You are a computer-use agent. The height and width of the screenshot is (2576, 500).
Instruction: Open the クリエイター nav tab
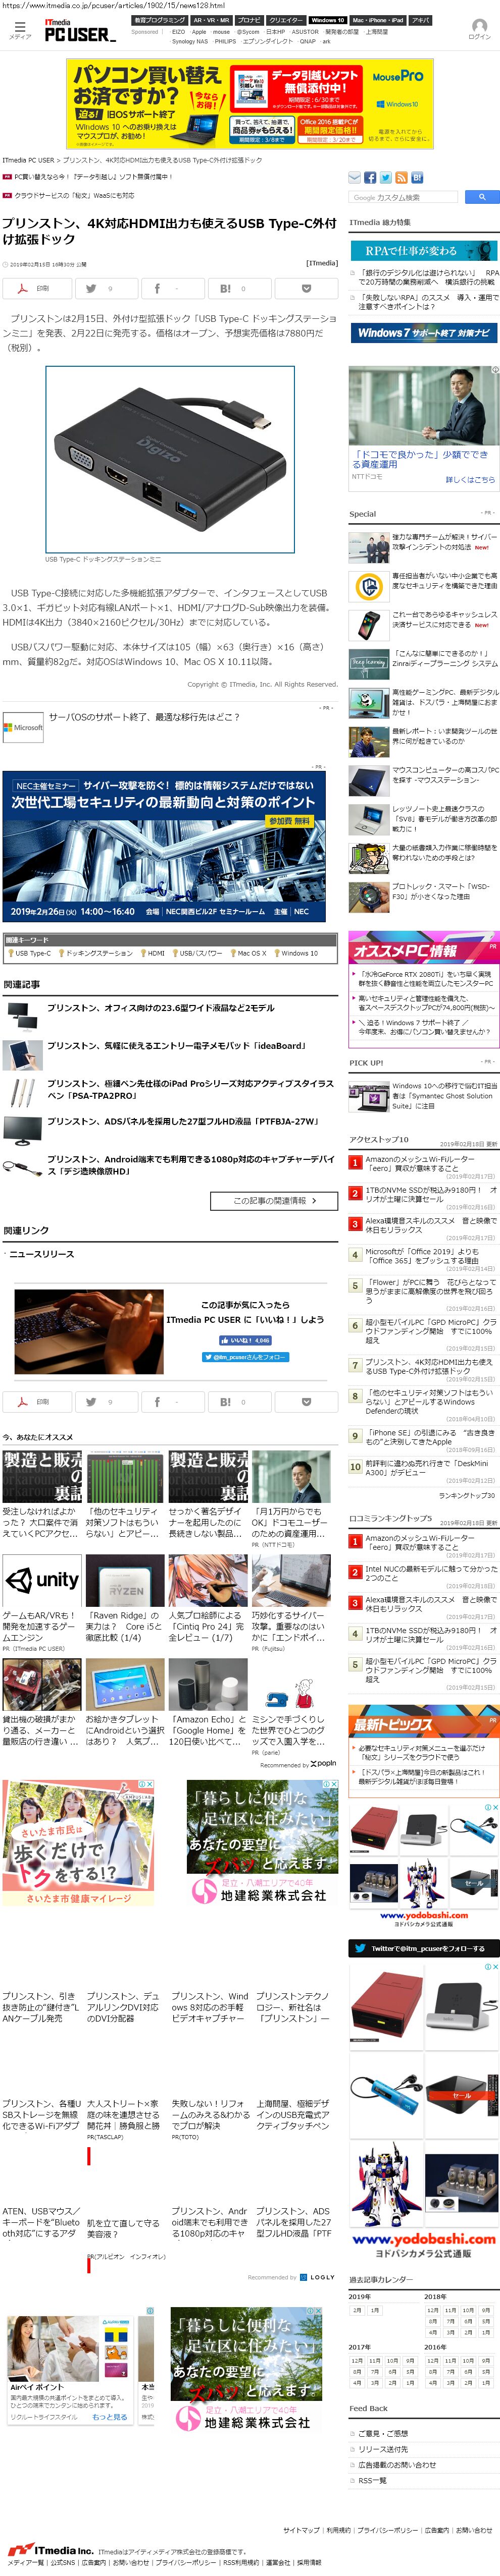pos(285,20)
